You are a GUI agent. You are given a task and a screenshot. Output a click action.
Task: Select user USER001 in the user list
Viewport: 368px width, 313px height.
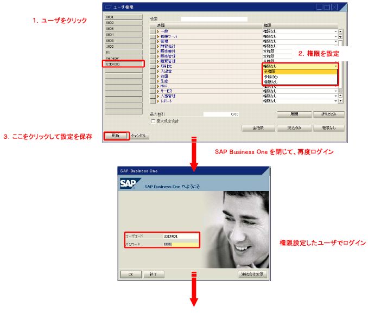124,64
